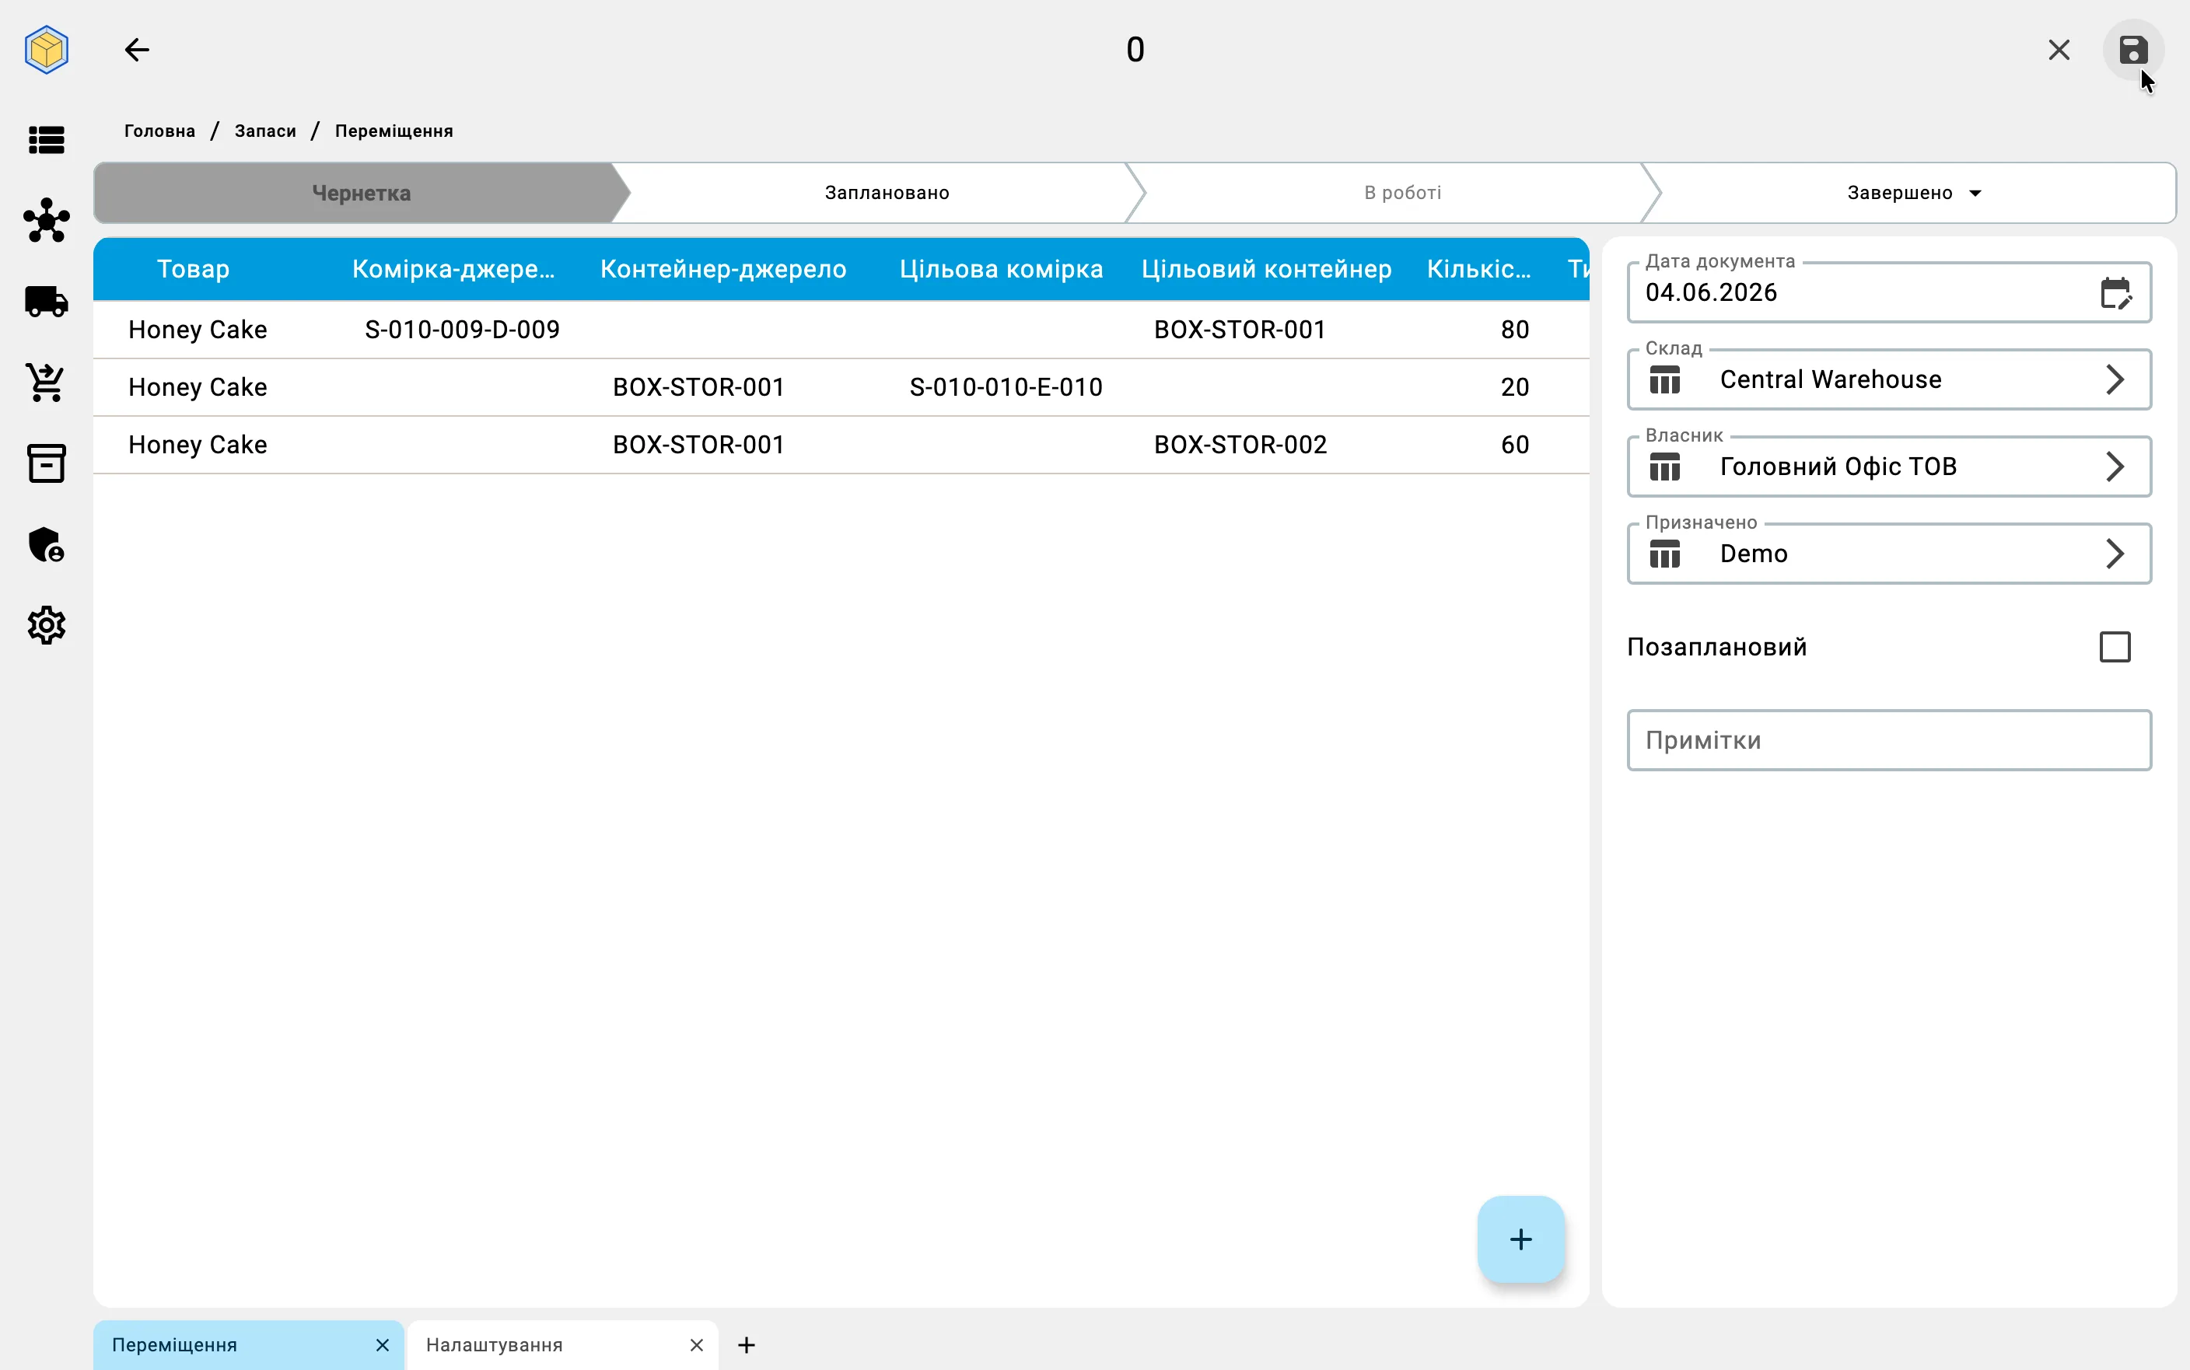This screenshot has height=1370, width=2190.
Task: Open the calendar picker in Дата документа
Action: pyautogui.click(x=2115, y=292)
